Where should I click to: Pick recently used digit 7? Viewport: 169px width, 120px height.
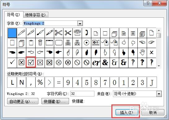point(105,82)
